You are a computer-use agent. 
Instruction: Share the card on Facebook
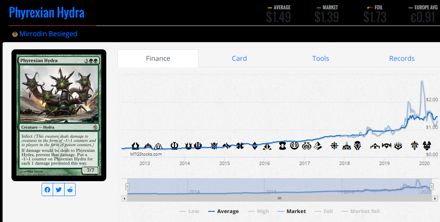(48, 190)
